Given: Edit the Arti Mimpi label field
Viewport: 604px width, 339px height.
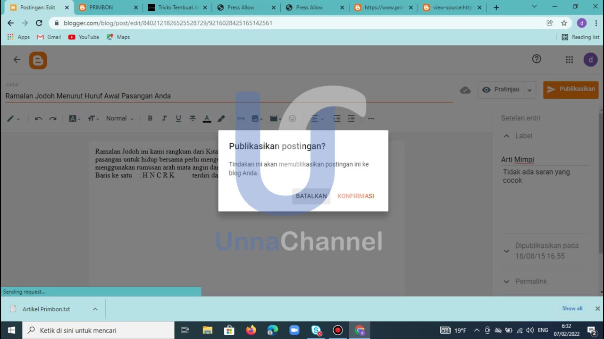Looking at the screenshot, I should [x=545, y=160].
